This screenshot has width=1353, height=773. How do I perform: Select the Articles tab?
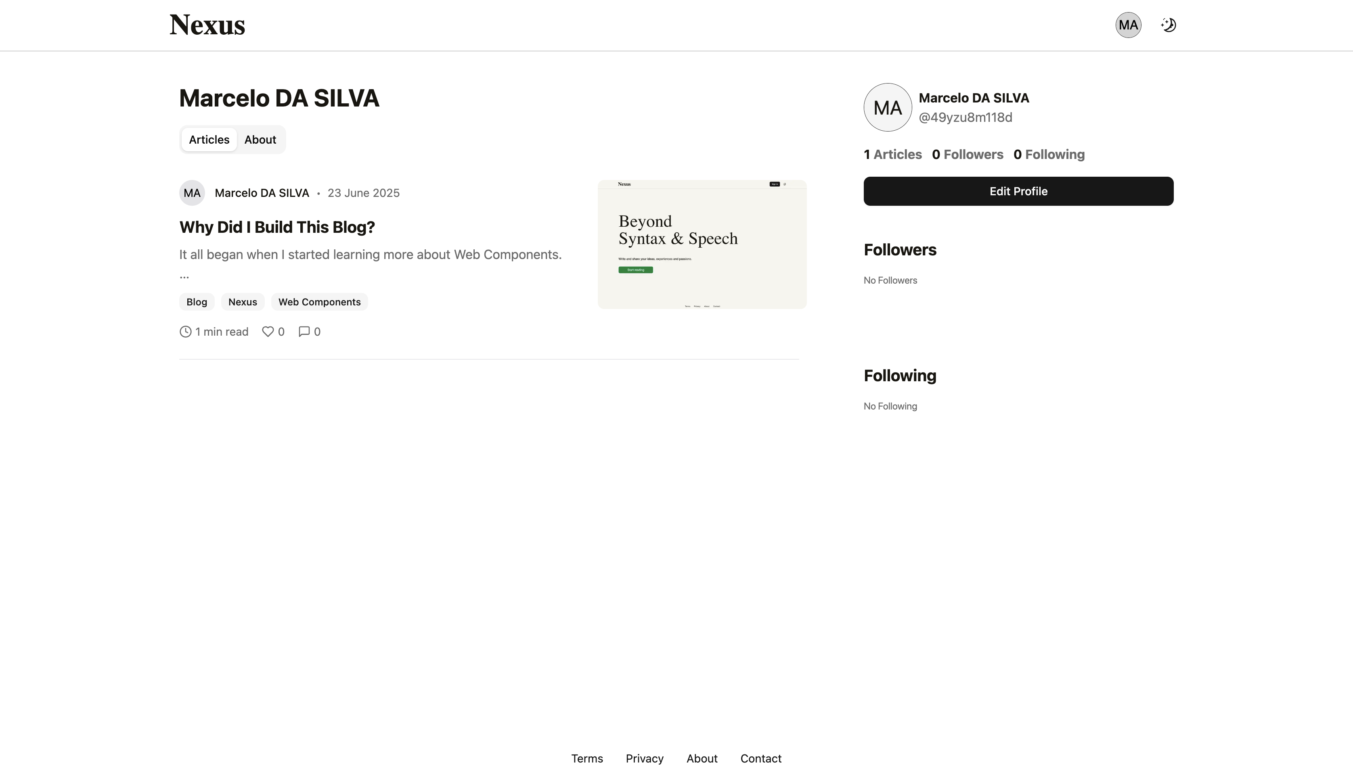tap(209, 140)
